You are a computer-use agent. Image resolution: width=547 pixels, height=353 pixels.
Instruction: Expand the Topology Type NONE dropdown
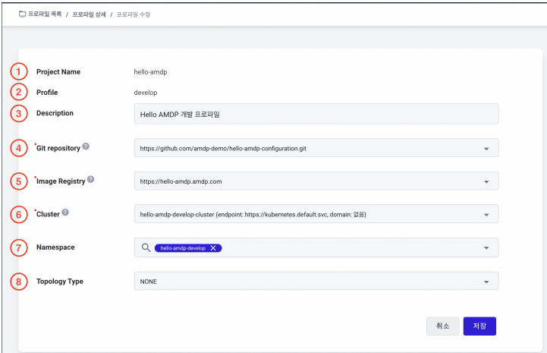tap(316, 281)
